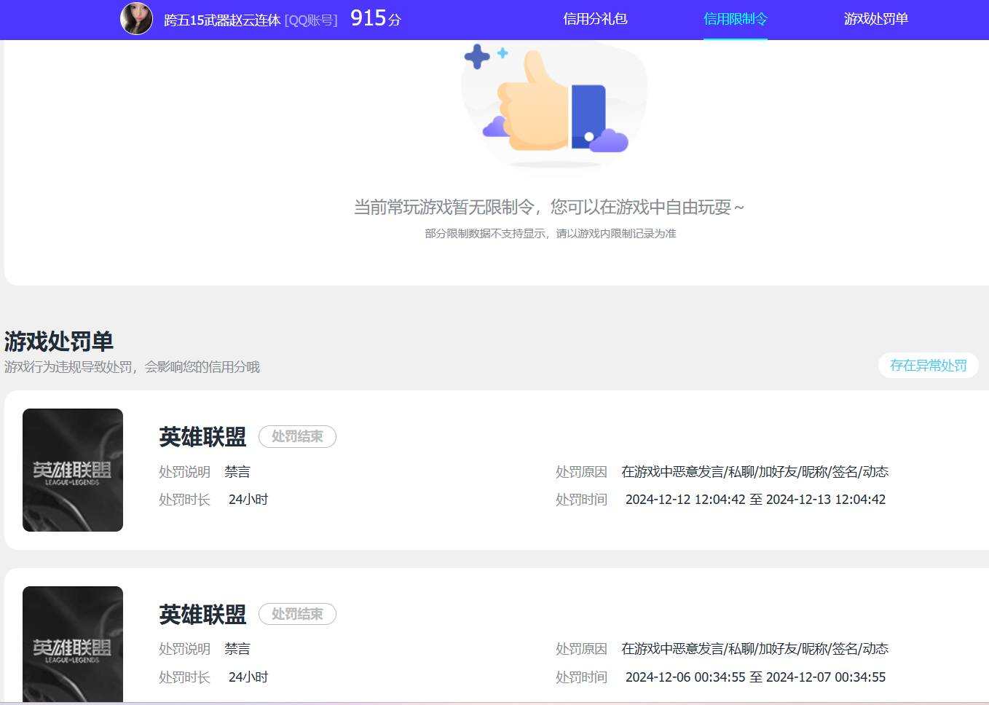The height and width of the screenshot is (705, 989).
Task: Click the 存在异常处罚 button
Action: click(x=929, y=366)
